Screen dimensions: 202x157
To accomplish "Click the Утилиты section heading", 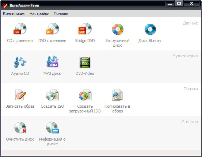I will click(190, 122).
